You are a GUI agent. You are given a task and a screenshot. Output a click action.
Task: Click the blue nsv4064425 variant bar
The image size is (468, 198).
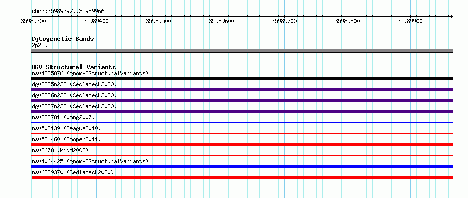coord(242,167)
